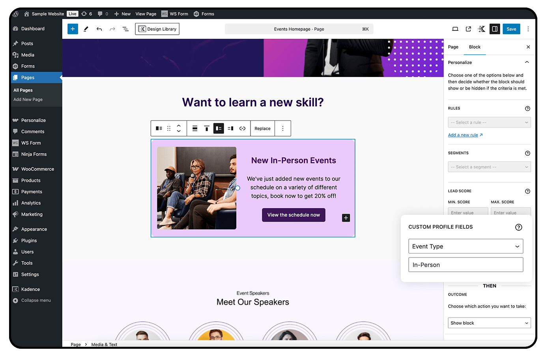
Task: Click the 'Add a new rule' link
Action: (463, 135)
